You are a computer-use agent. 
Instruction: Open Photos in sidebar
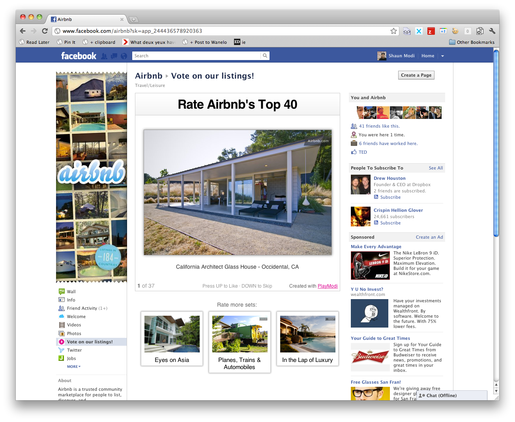[74, 333]
